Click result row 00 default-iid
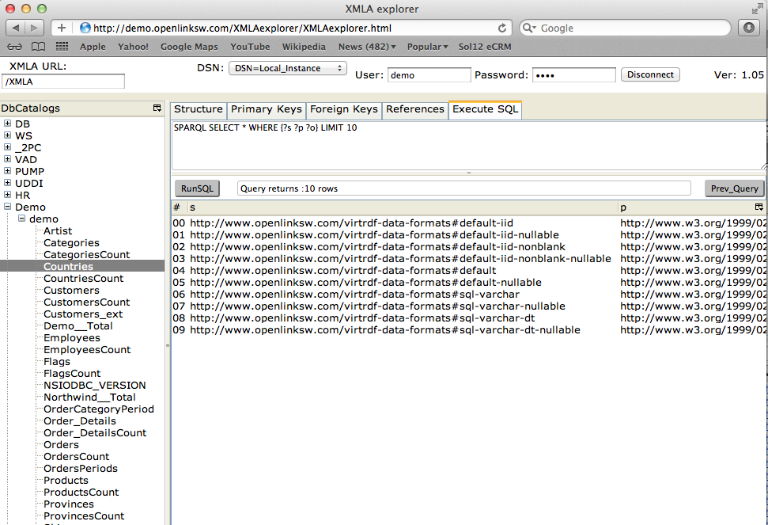Image resolution: width=768 pixels, height=525 pixels. tap(468, 223)
